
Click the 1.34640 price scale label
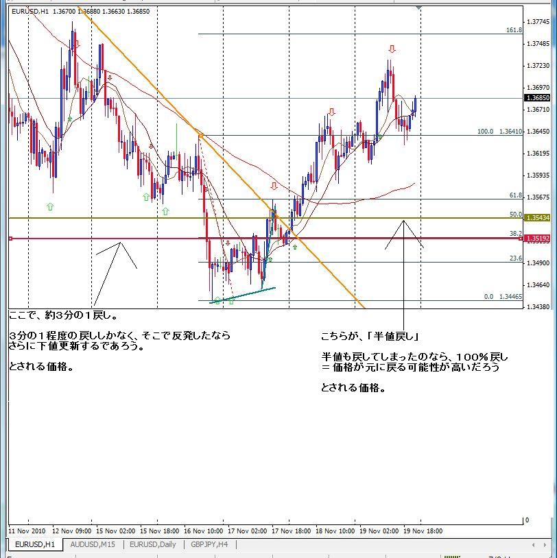click(x=538, y=284)
